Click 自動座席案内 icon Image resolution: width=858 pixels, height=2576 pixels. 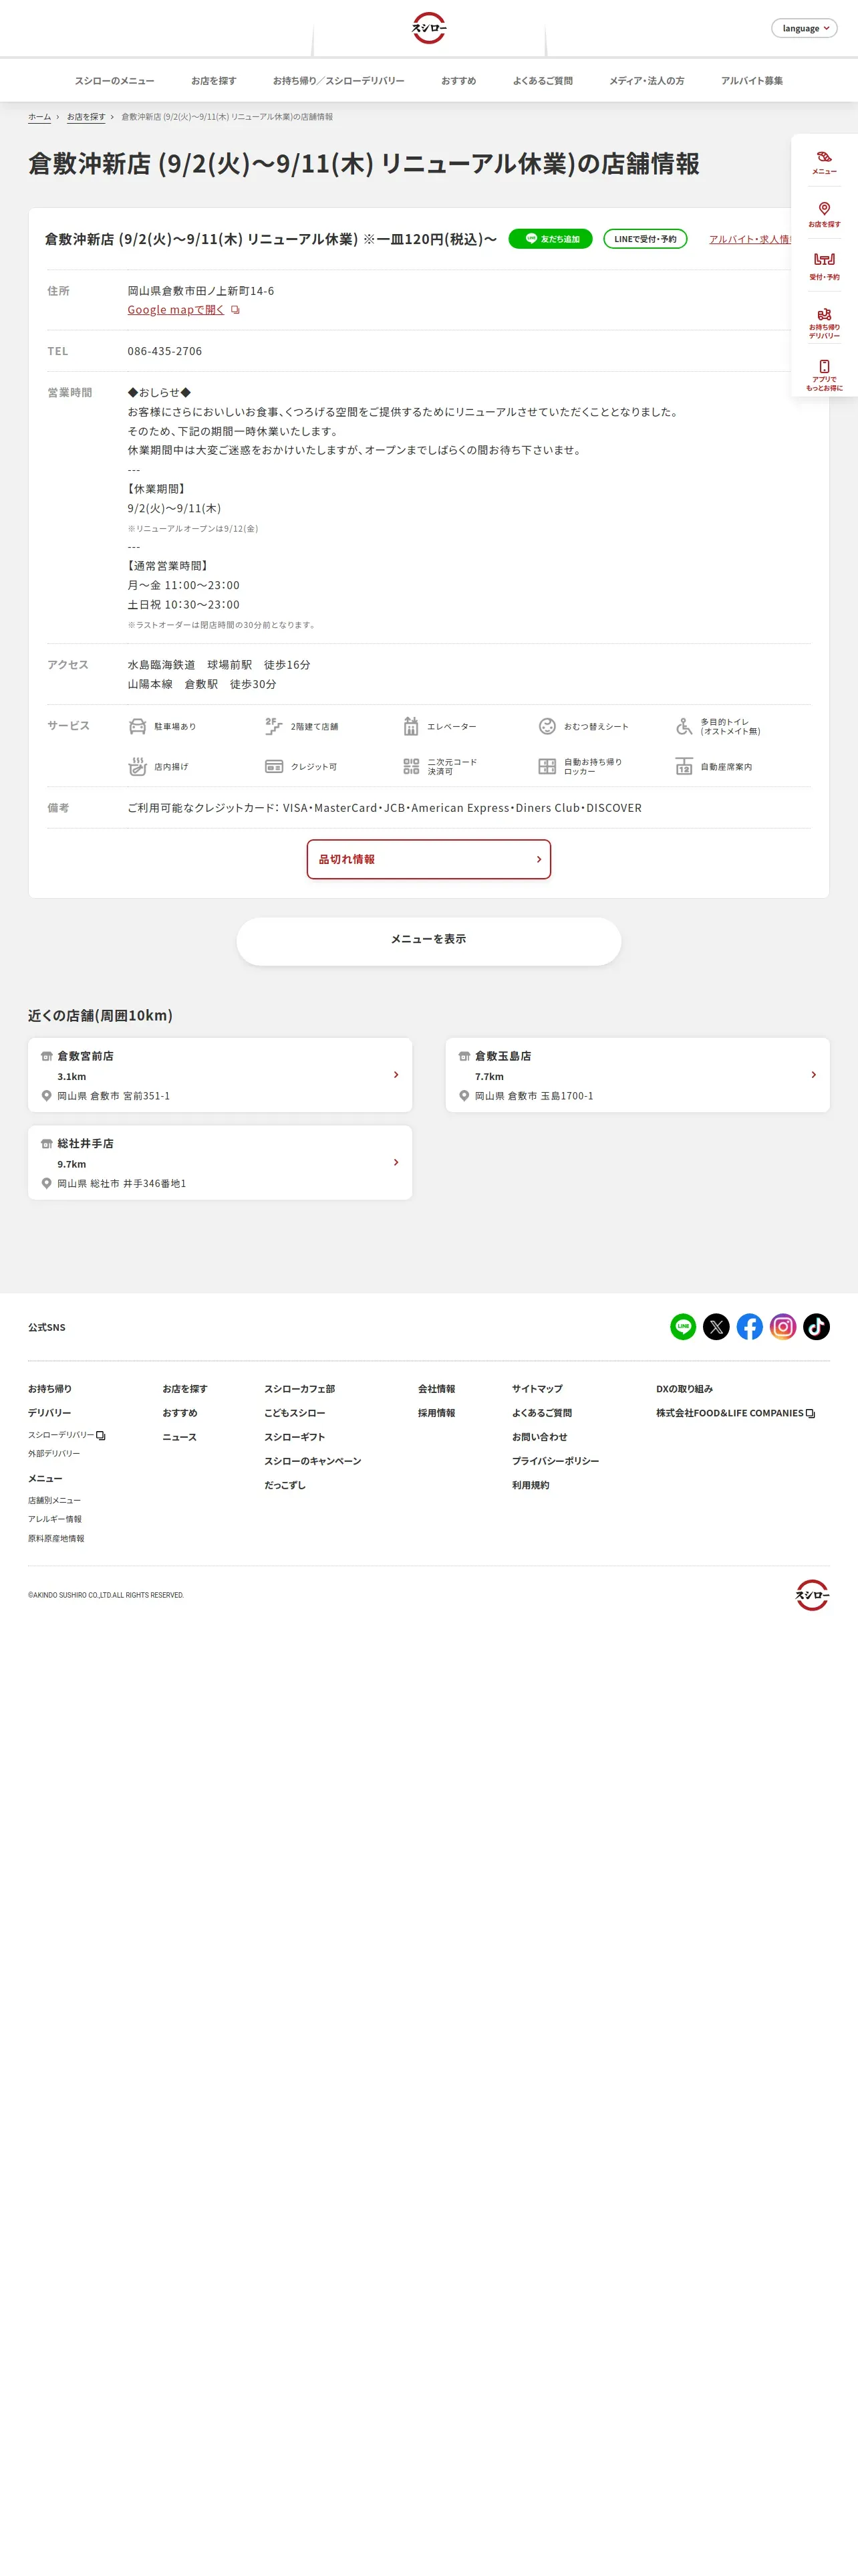pos(684,767)
